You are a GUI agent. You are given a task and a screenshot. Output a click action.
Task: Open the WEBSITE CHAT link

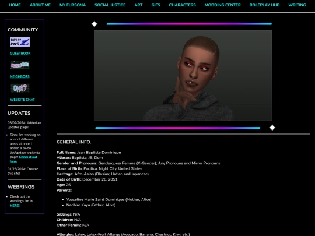click(23, 100)
